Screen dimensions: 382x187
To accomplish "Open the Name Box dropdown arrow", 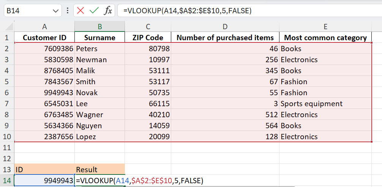I will (x=55, y=11).
